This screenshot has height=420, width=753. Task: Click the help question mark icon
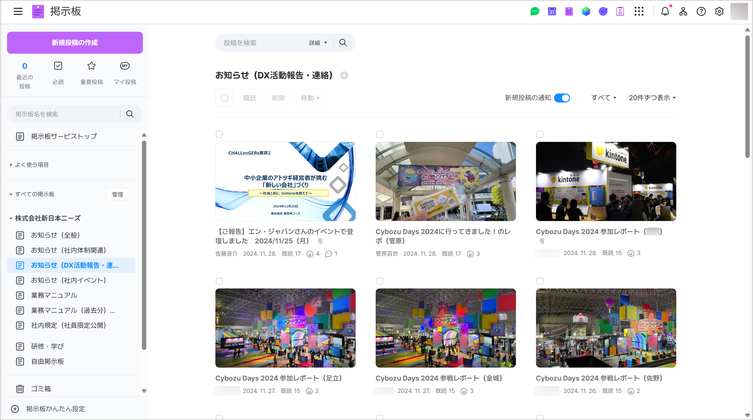(701, 11)
